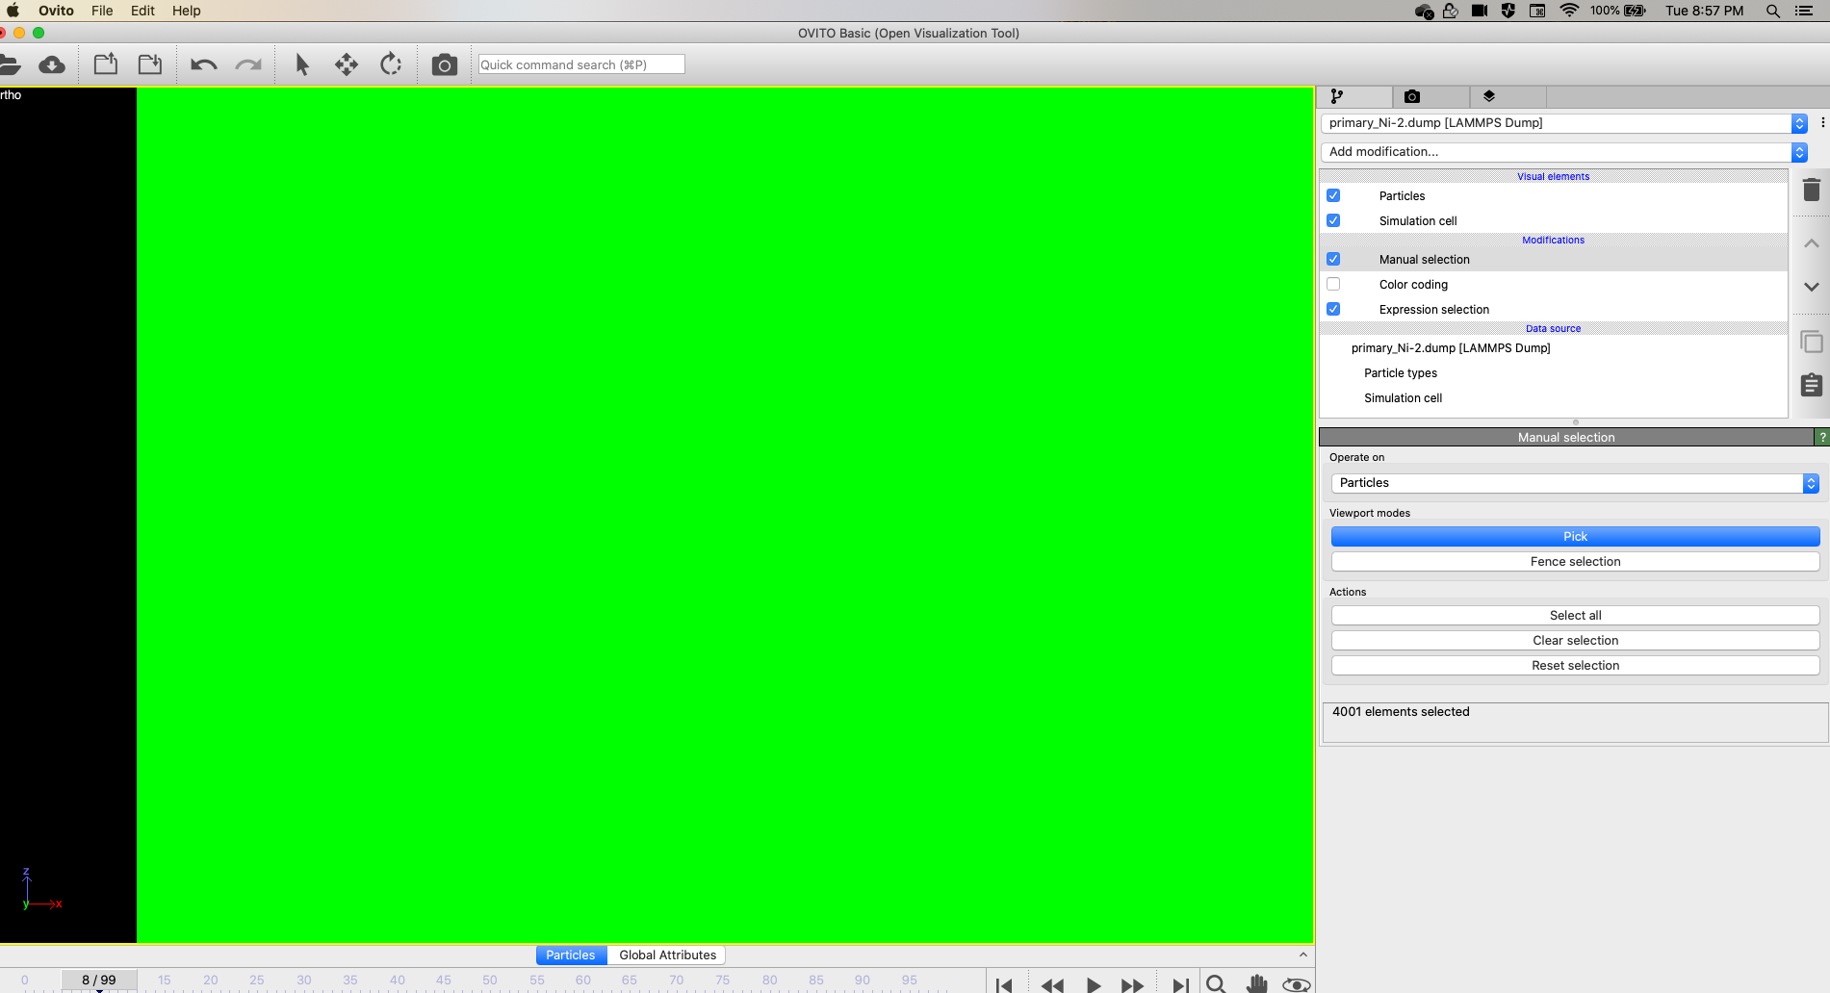The image size is (1830, 993).
Task: Switch to the Global Attributes tab
Action: click(667, 955)
